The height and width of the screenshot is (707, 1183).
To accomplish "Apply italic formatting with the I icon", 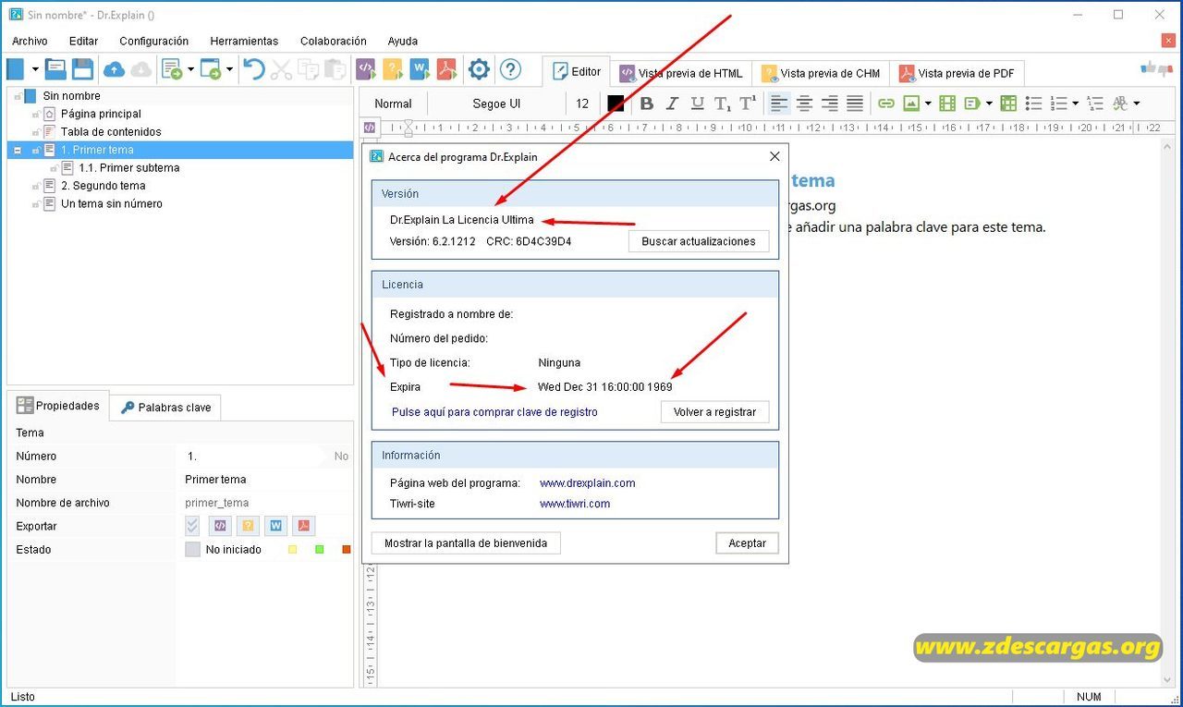I will (672, 104).
